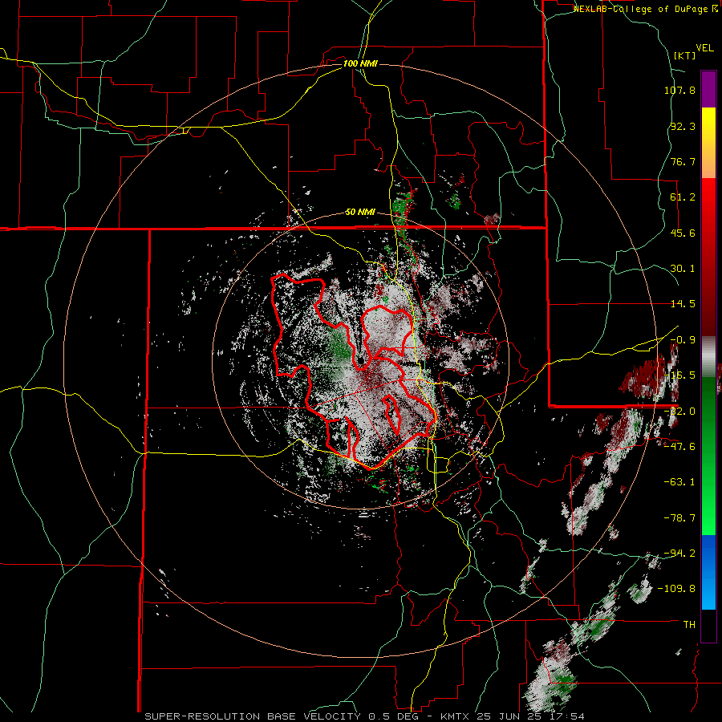Select the 14.5 legend value
Screen dimensions: 722x722
[683, 304]
